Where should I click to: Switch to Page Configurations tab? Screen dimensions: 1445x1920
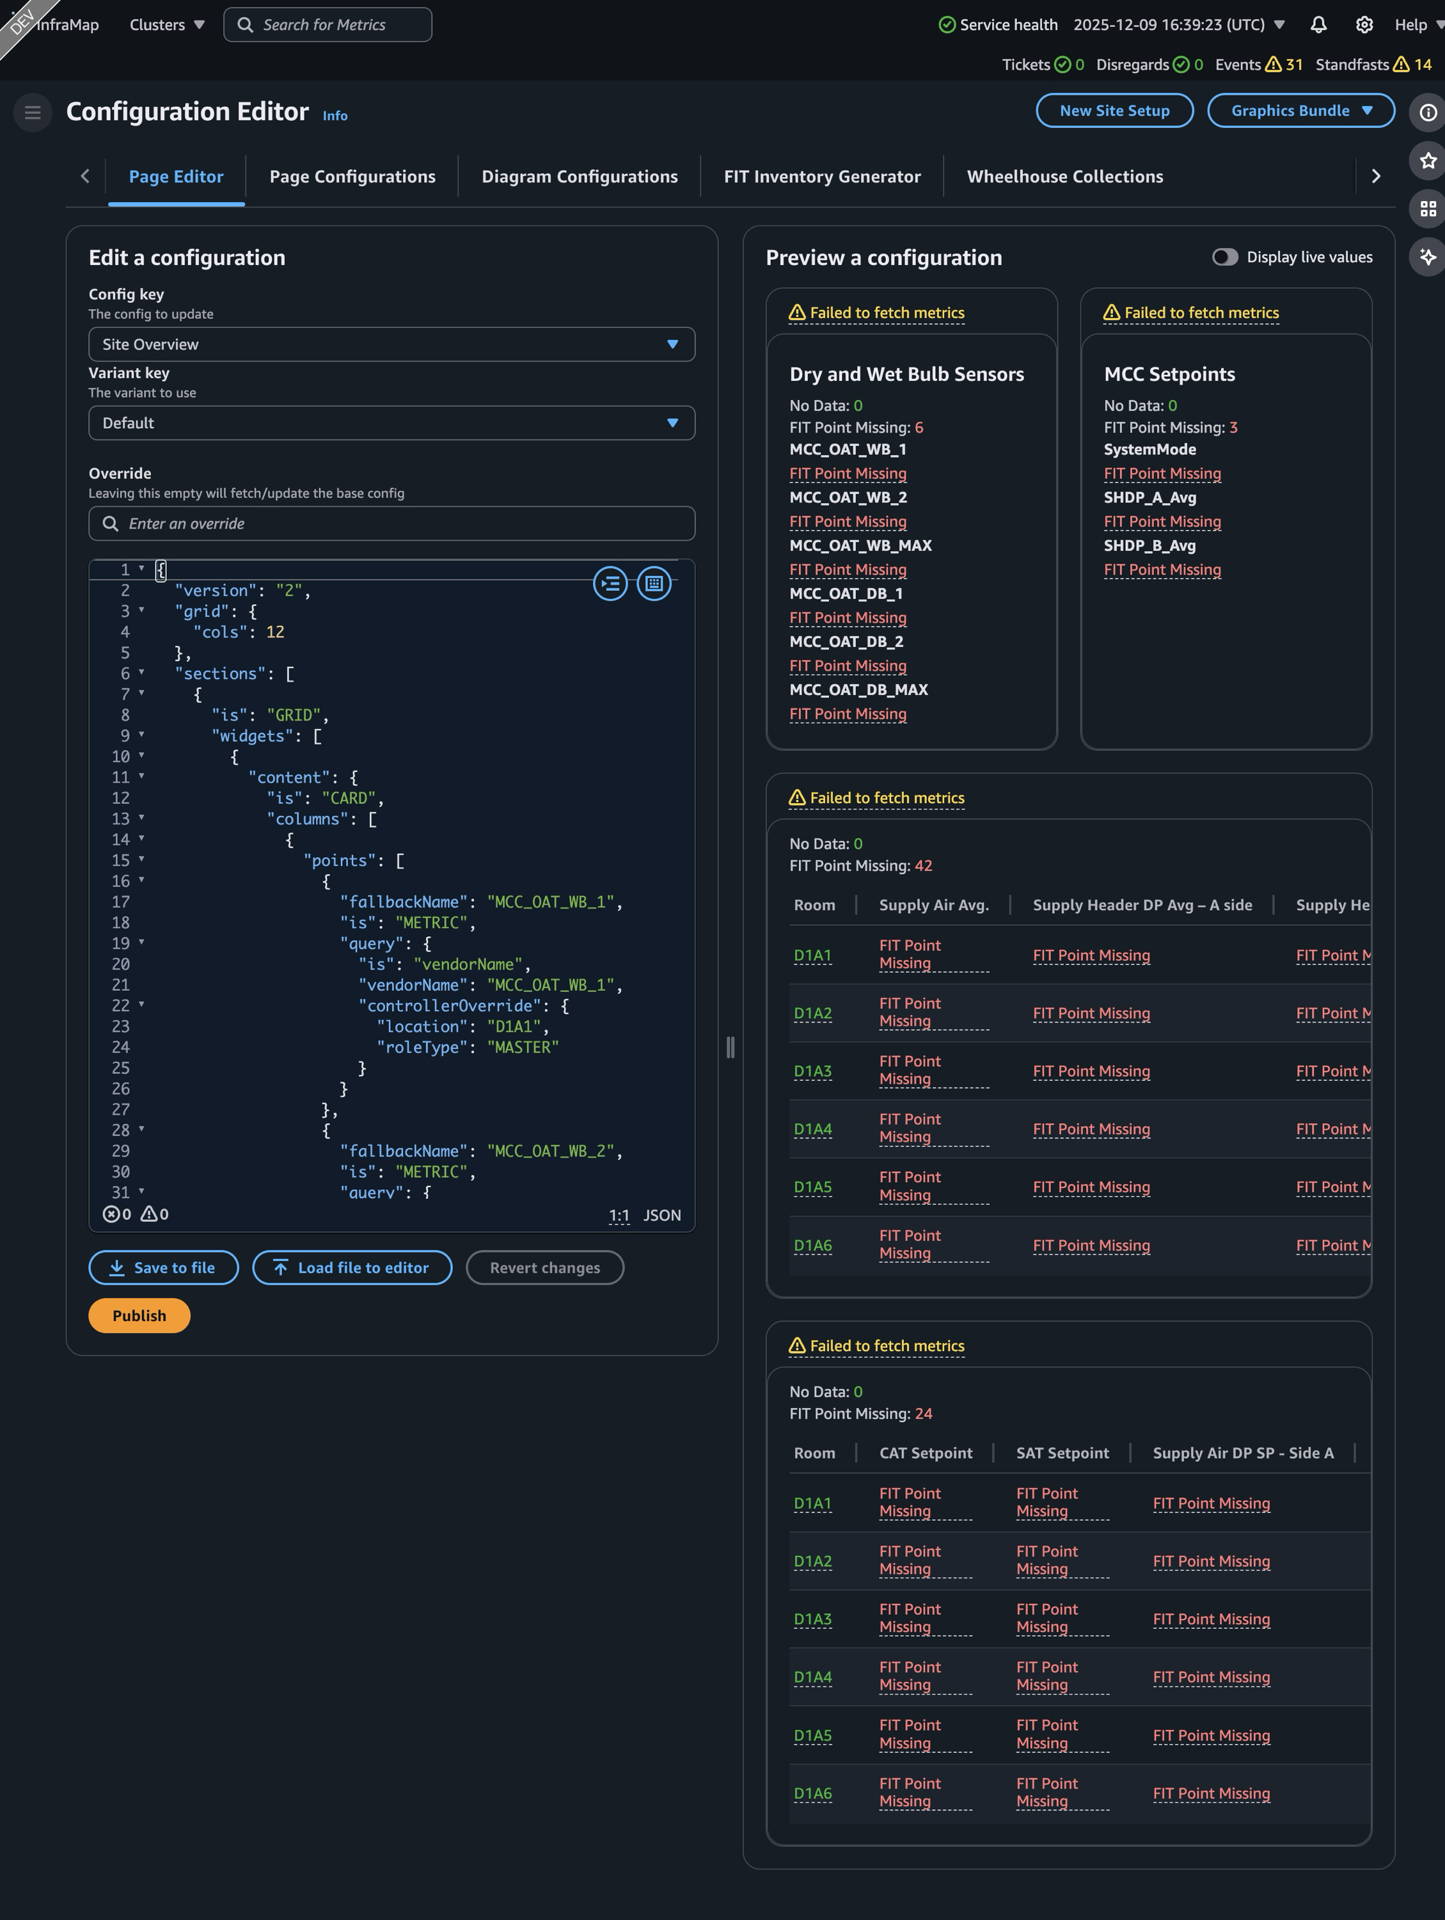[352, 176]
